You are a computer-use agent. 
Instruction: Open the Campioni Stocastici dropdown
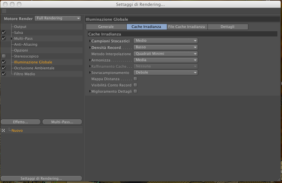pyautogui.click(x=166, y=41)
